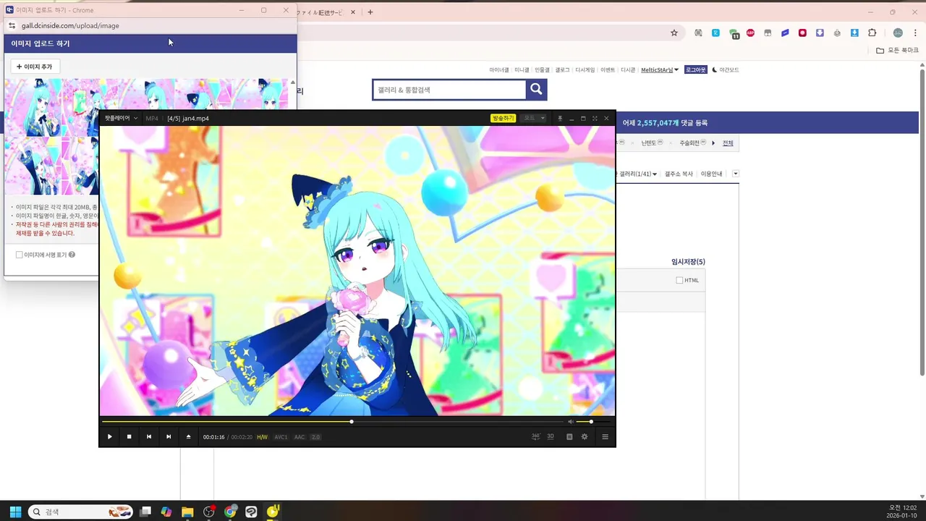
Task: Click the eject/open file icon in PotPlayer
Action: pos(189,437)
